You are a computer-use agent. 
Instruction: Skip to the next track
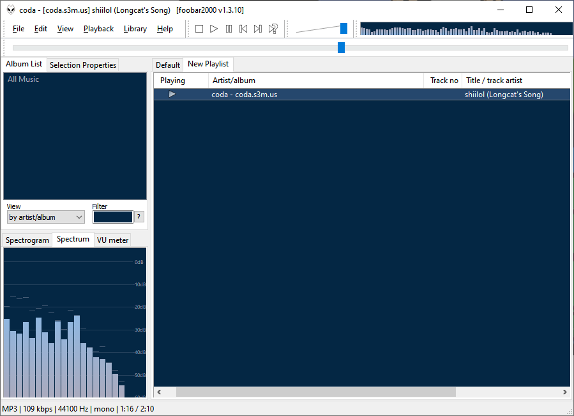[258, 29]
